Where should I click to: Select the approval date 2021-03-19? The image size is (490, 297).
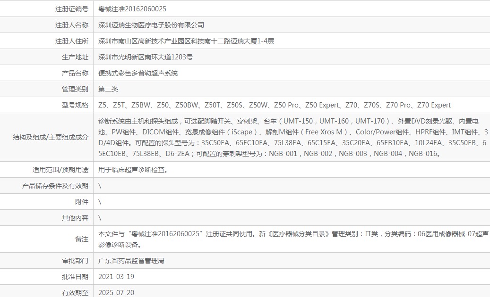pos(116,277)
